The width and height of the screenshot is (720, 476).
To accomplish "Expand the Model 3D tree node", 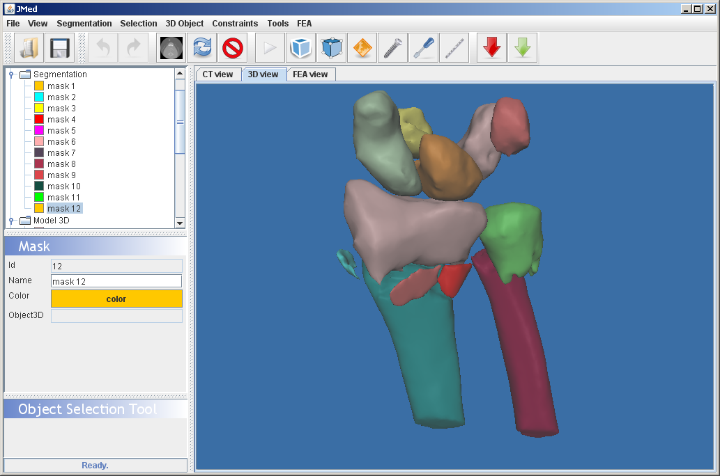I will pyautogui.click(x=11, y=221).
